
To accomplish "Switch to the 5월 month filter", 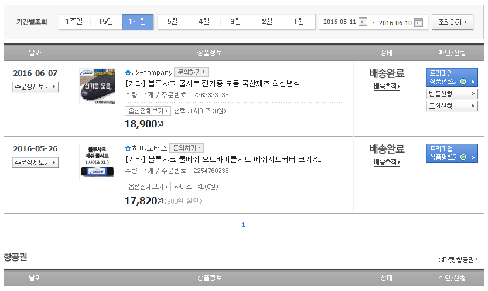I will point(172,22).
